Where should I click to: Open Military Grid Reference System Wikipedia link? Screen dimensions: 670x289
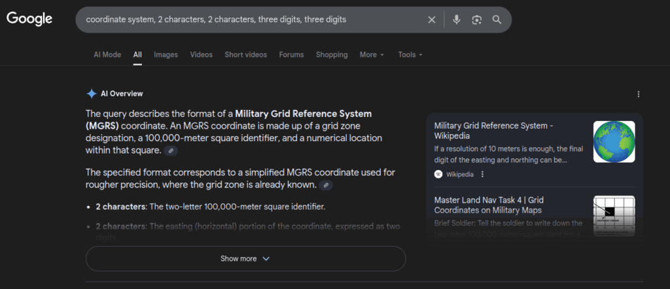[494, 131]
